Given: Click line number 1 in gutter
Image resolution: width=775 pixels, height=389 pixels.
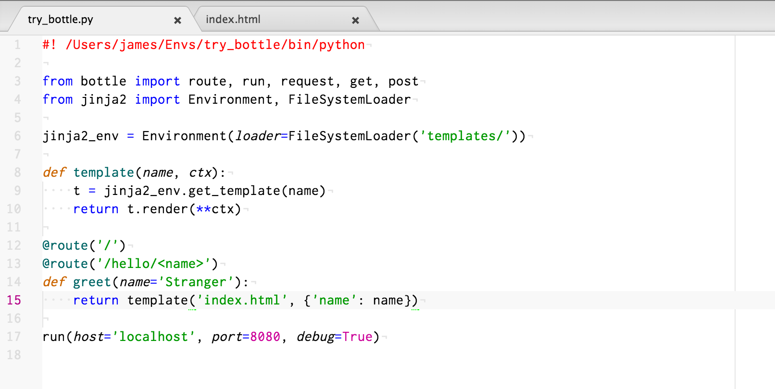Looking at the screenshot, I should click(x=17, y=45).
